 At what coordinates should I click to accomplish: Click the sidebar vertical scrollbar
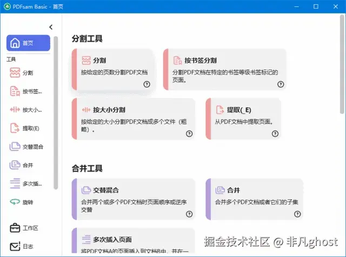[56, 113]
